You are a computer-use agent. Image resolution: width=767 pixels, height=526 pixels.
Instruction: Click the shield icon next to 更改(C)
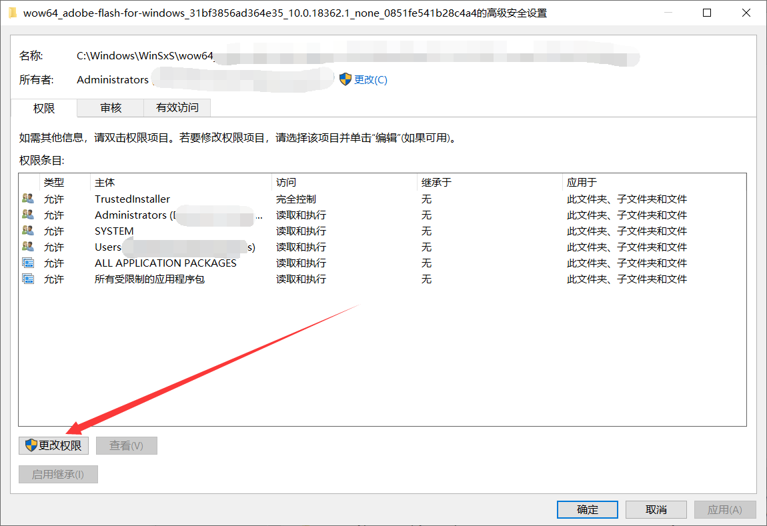pos(345,79)
